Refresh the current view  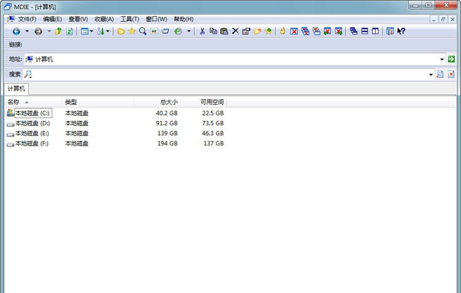(x=69, y=31)
